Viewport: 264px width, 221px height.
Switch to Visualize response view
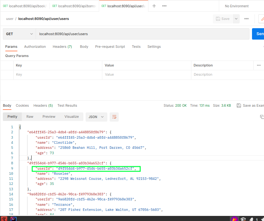tap(72, 117)
